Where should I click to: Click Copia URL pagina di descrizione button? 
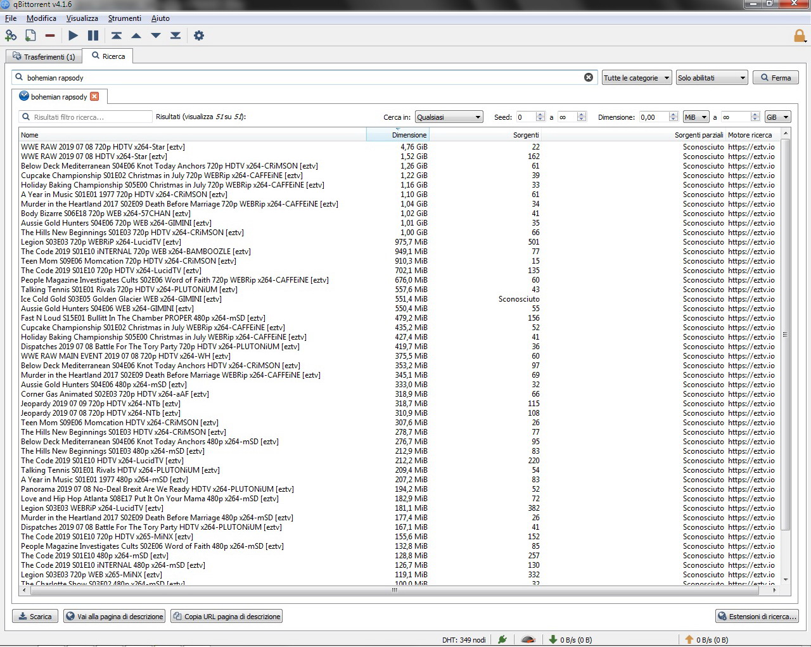226,616
